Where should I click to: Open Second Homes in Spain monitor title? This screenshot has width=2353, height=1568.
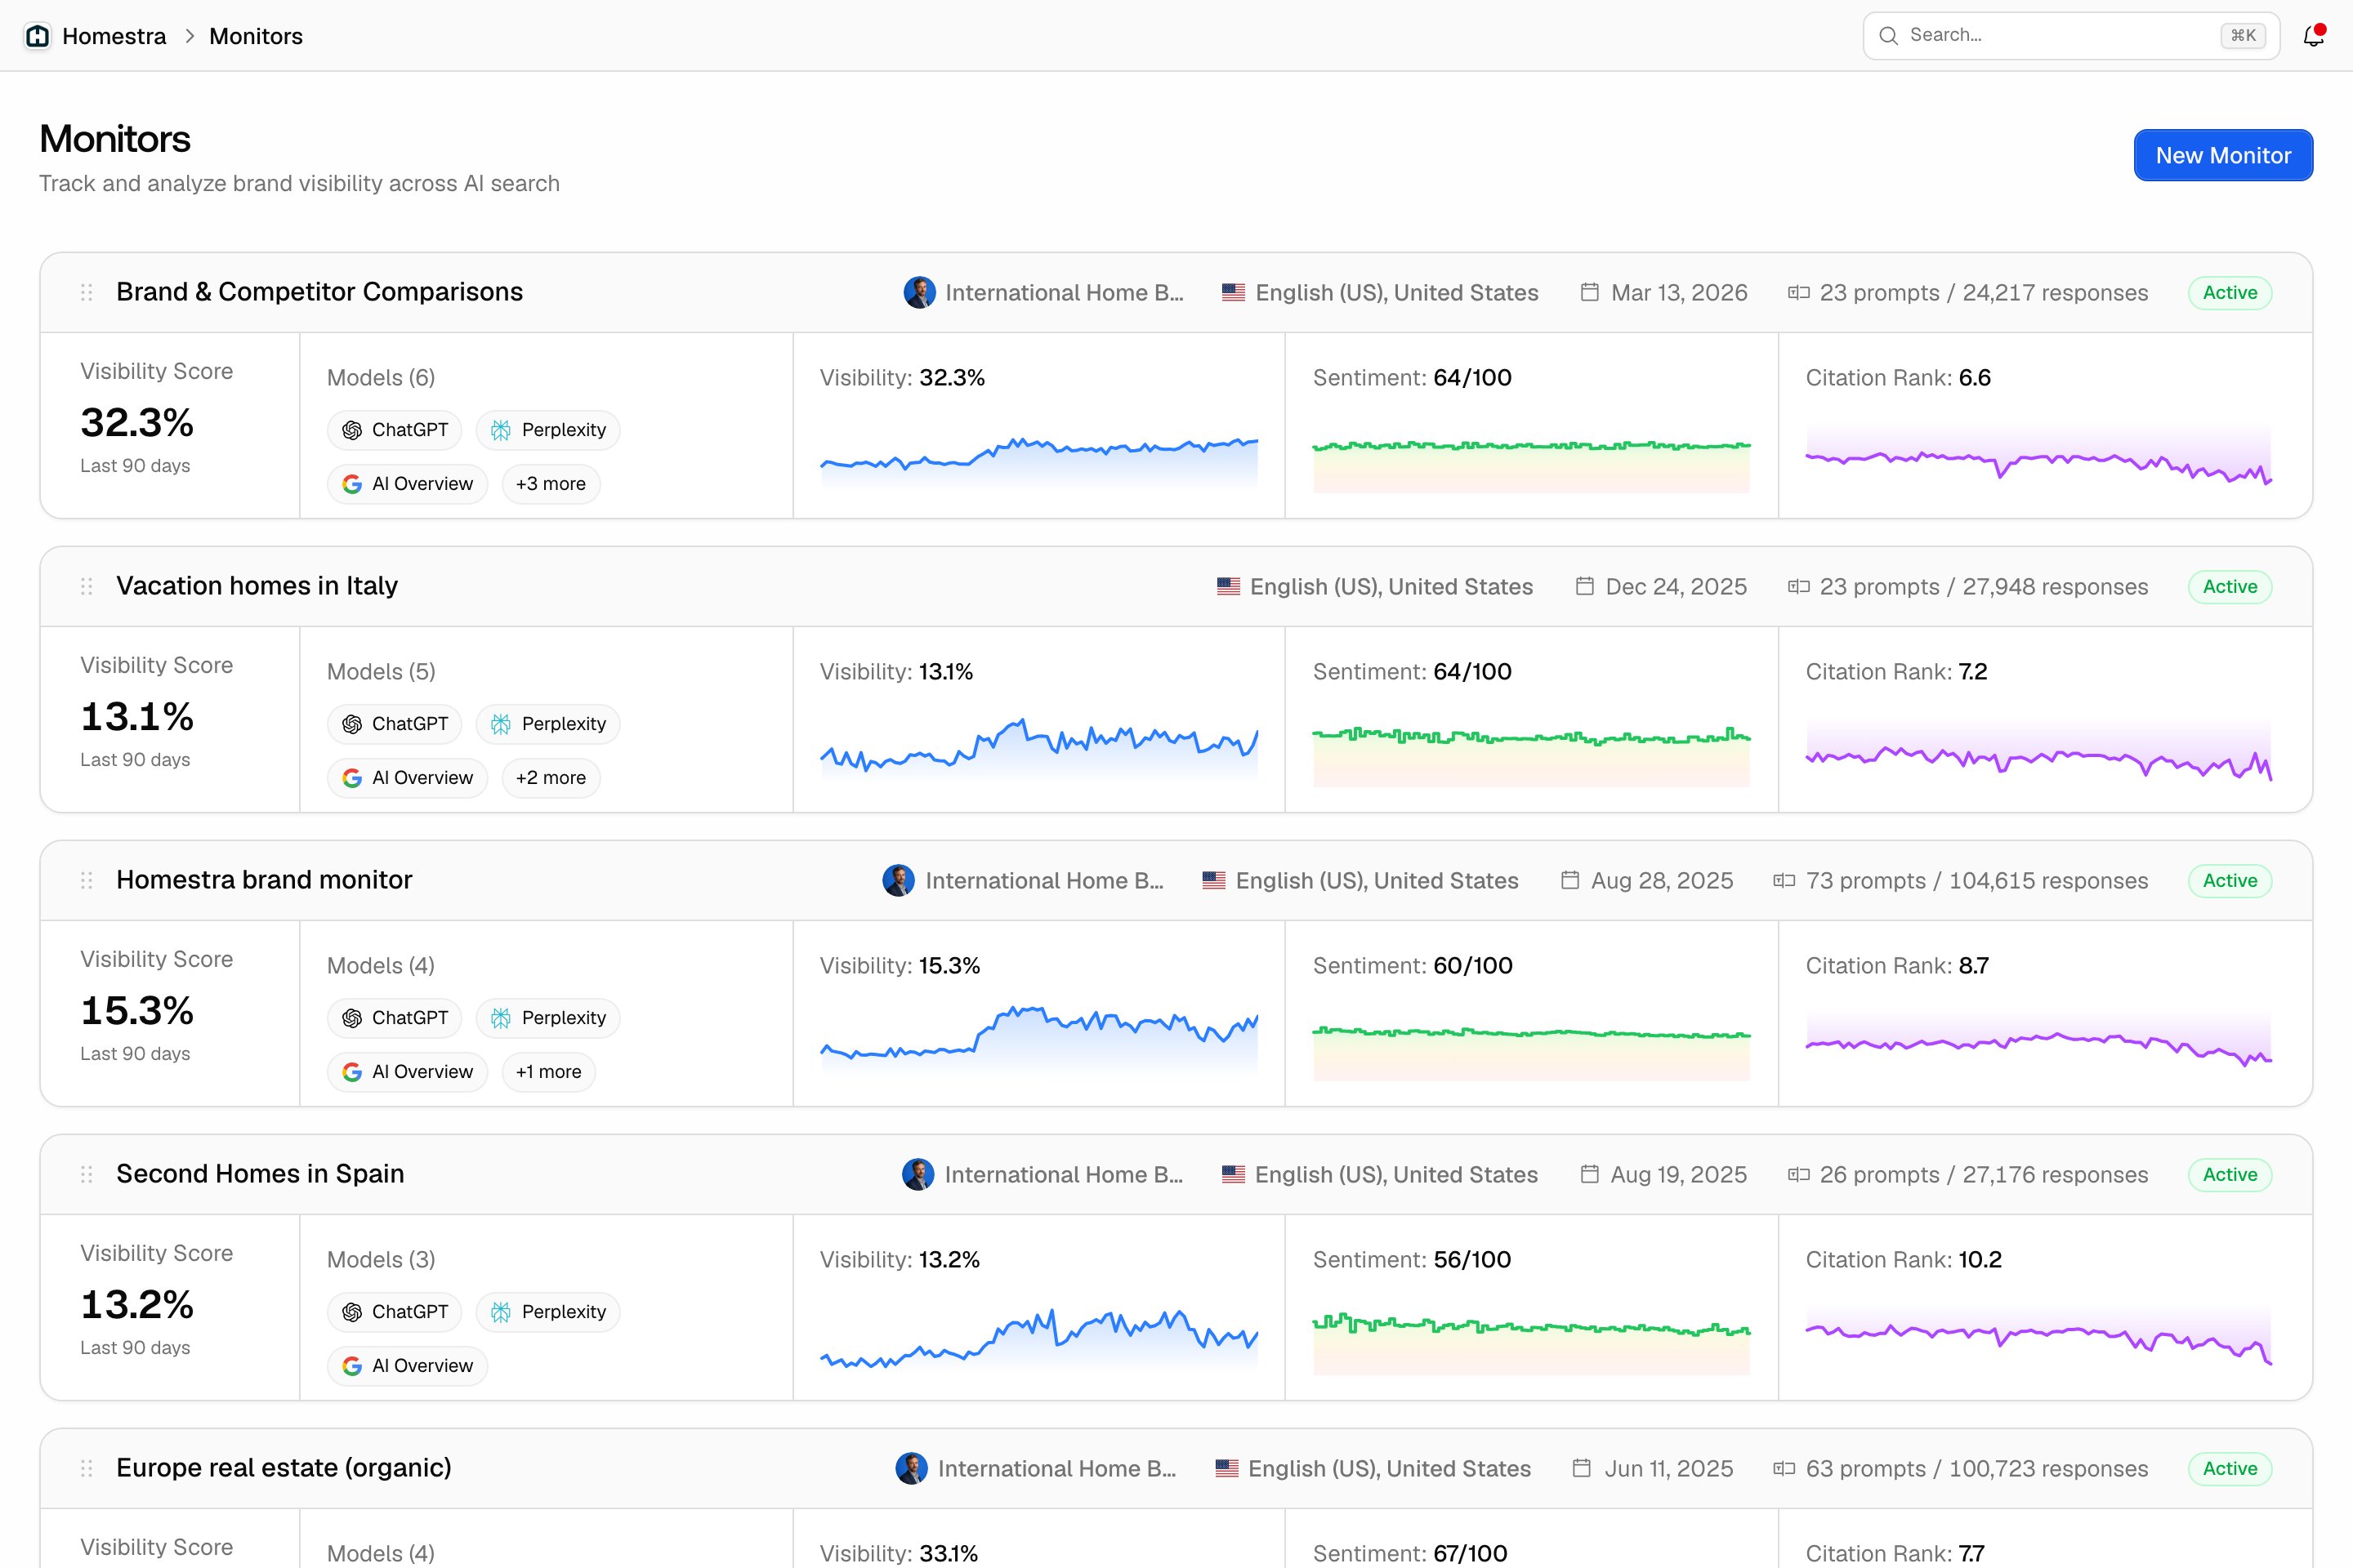[260, 1174]
